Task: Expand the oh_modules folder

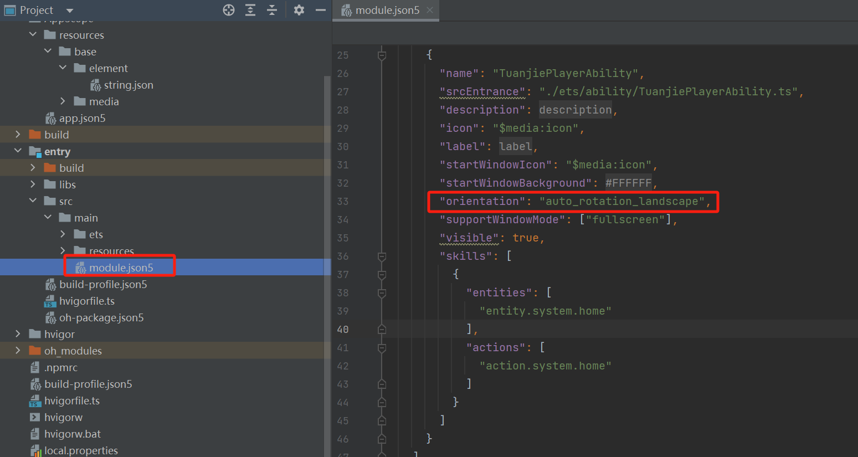Action: [18, 351]
